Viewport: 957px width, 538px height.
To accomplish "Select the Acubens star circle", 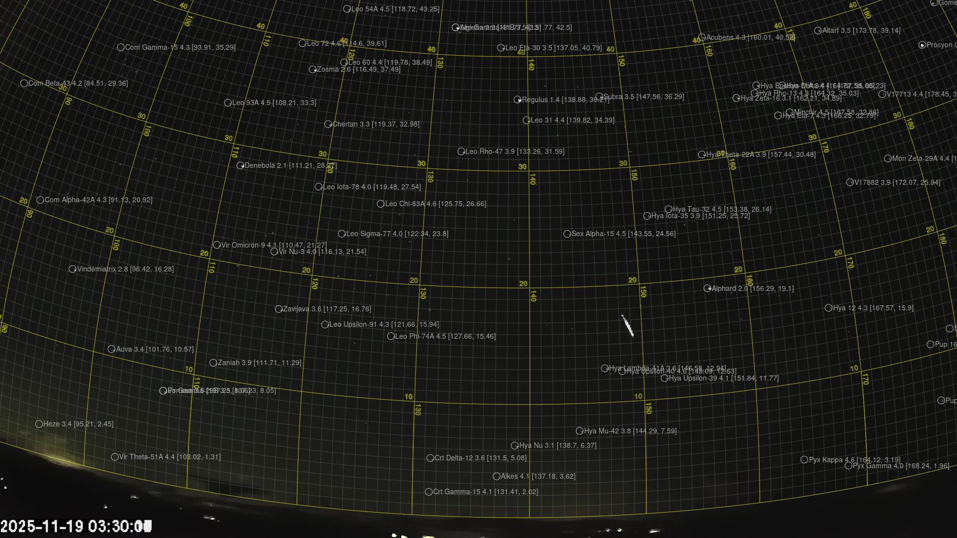I will coord(702,37).
